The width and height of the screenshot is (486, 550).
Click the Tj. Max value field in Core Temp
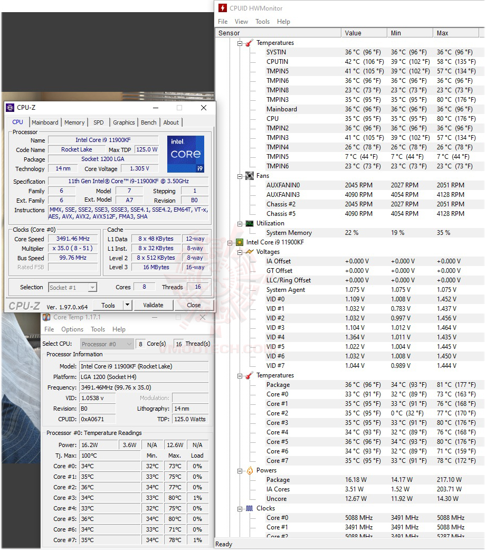point(110,456)
